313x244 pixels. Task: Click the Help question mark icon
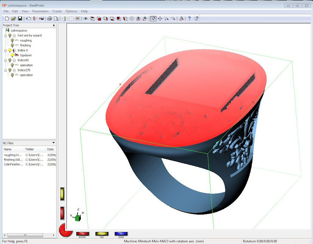pyautogui.click(x=189, y=18)
